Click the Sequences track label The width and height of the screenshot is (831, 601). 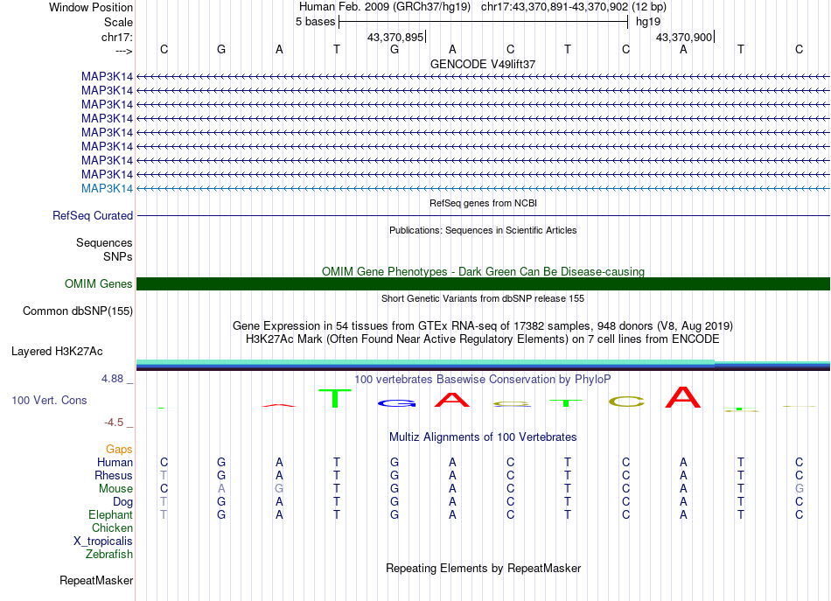pos(104,242)
